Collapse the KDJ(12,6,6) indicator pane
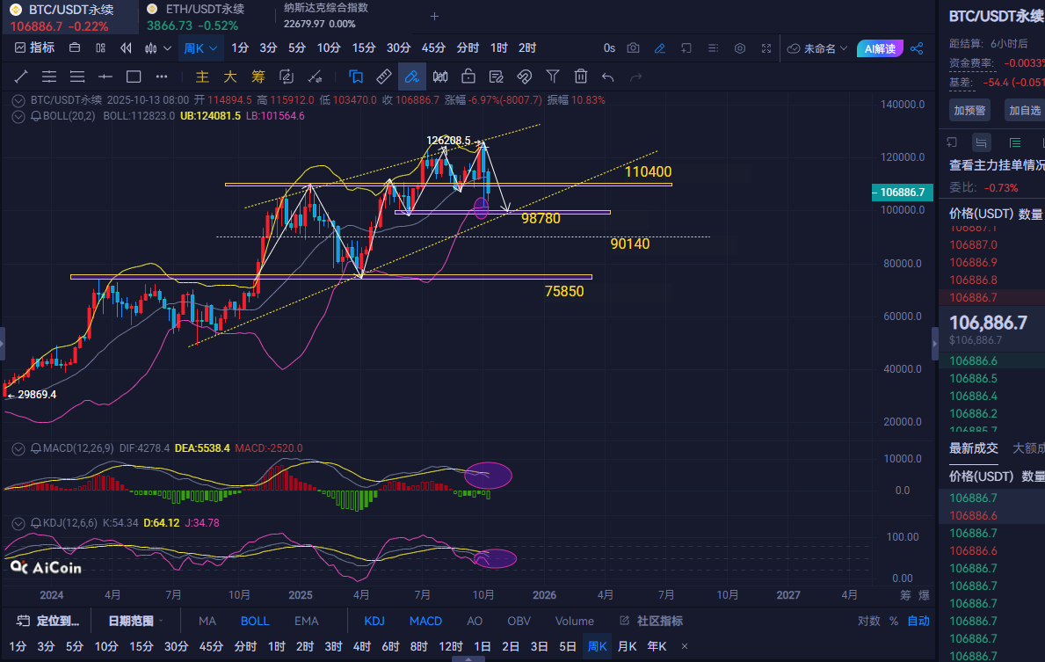 (x=18, y=523)
